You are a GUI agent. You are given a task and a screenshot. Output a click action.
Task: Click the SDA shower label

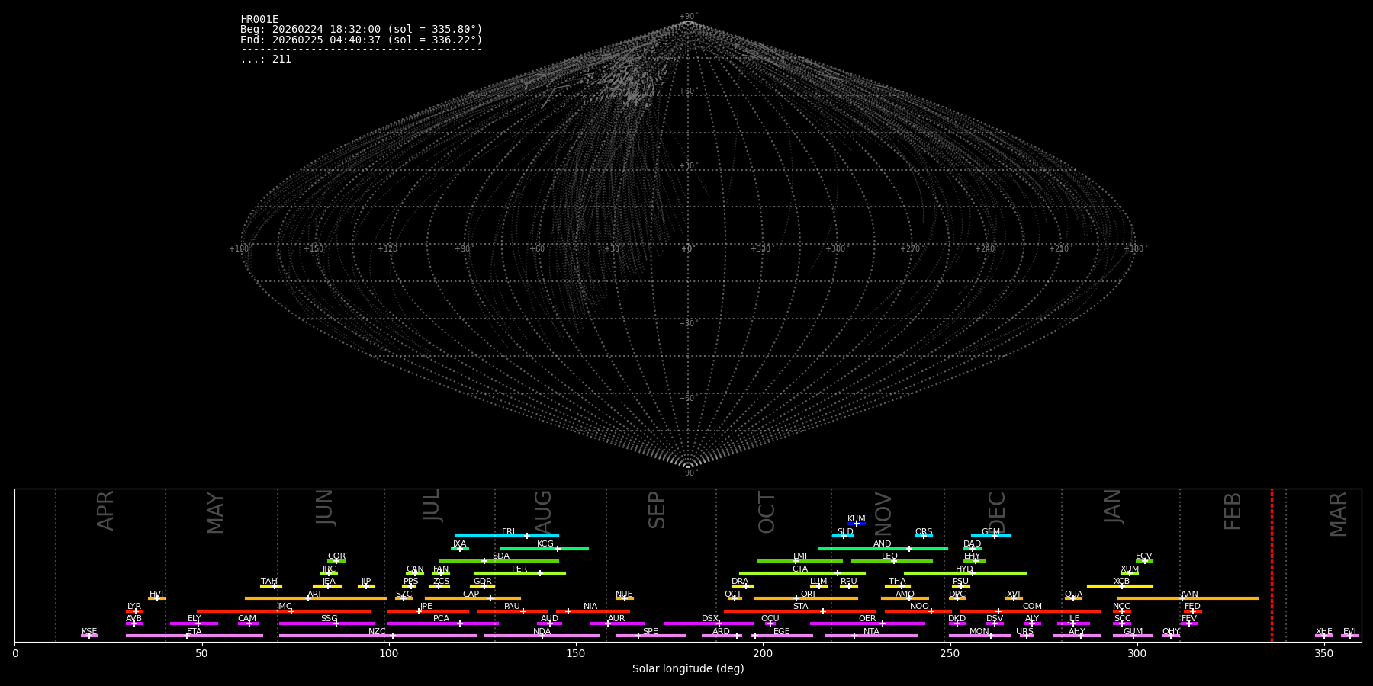click(500, 556)
